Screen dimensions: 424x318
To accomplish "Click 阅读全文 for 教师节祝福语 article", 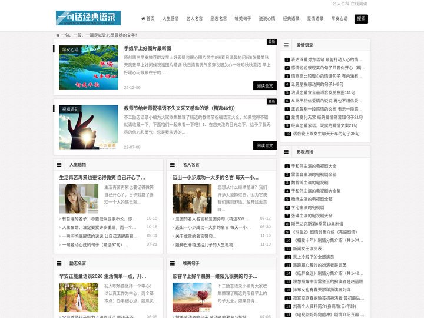I will [x=265, y=145].
